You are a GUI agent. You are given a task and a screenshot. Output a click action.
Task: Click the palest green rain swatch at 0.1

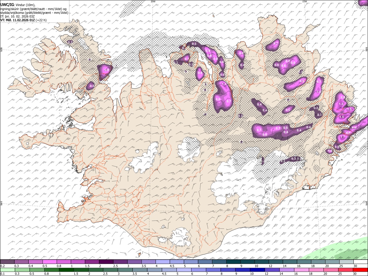[x=7, y=270]
